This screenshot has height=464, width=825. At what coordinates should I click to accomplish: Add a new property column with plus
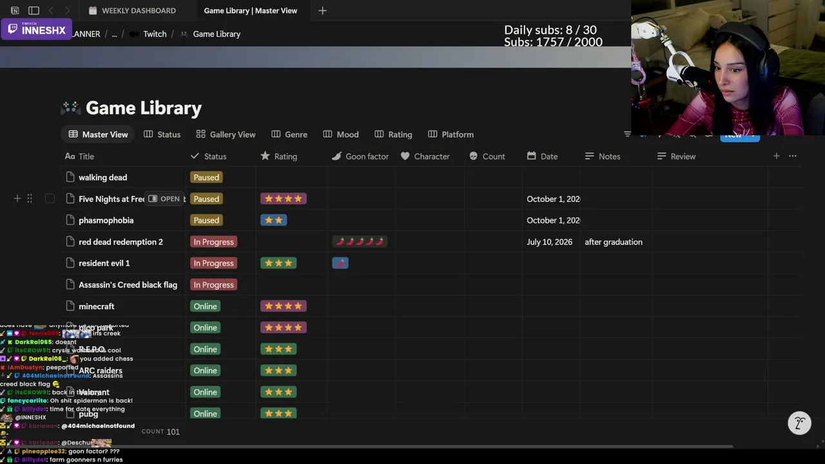776,156
